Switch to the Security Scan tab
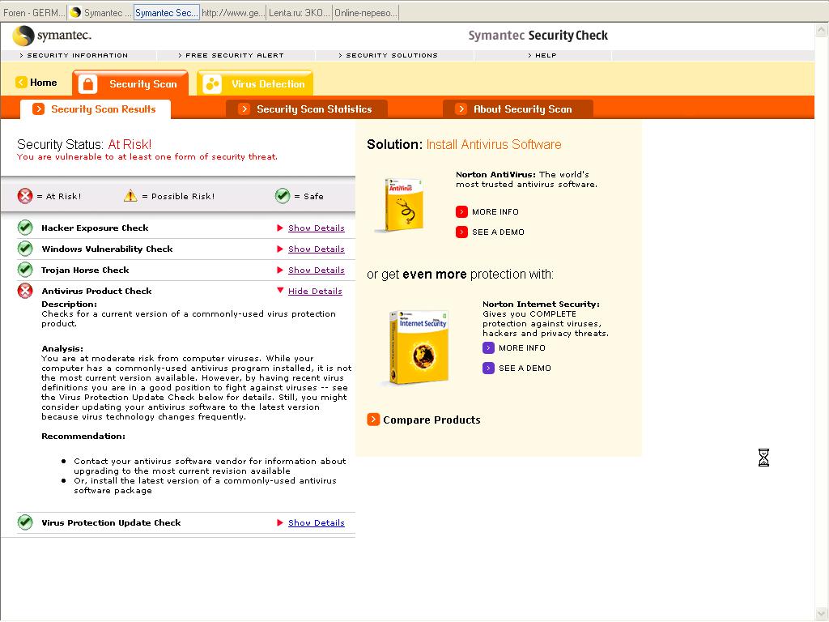This screenshot has width=829, height=622. pos(130,83)
